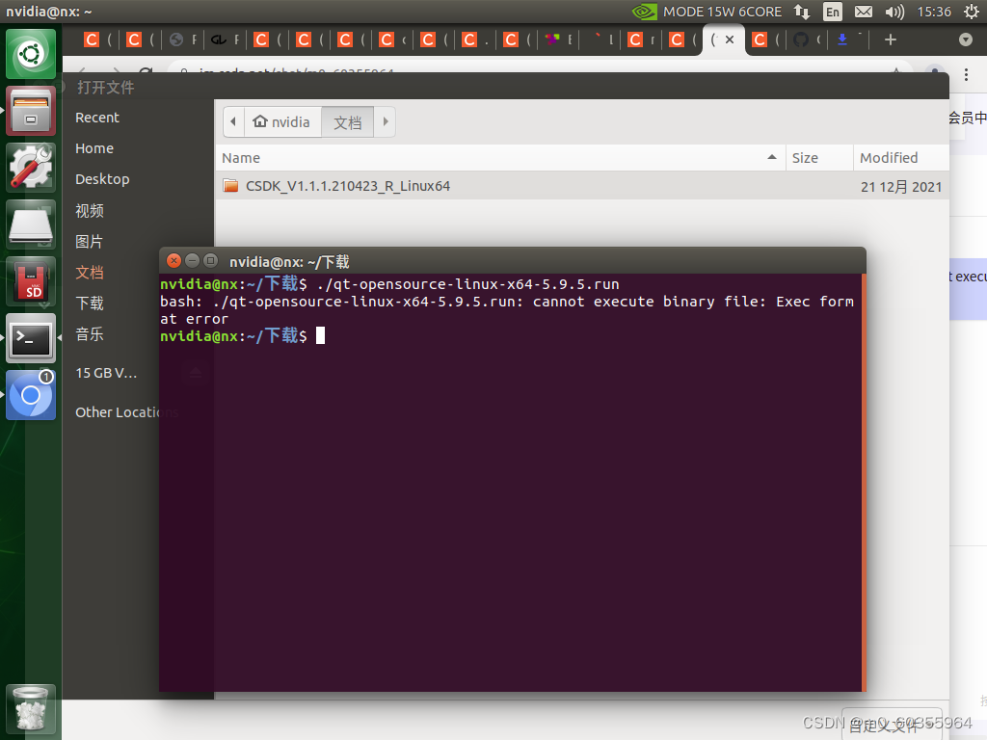
Task: Click the NVIDIA power mode indicator icon
Action: coord(644,12)
